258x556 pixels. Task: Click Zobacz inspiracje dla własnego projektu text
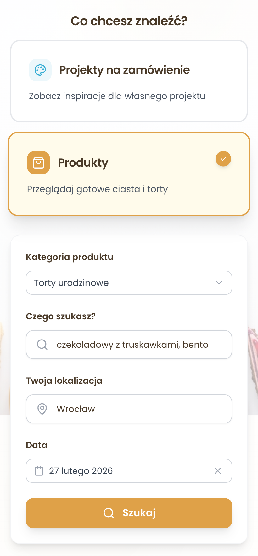(117, 96)
